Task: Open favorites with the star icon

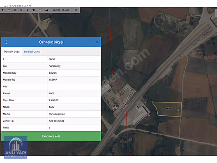Action: 34,10
